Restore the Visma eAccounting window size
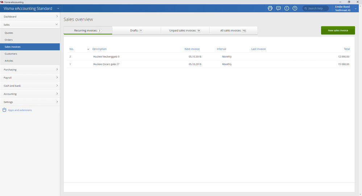Image resolution: width=362 pixels, height=196 pixels. tap(349, 2)
